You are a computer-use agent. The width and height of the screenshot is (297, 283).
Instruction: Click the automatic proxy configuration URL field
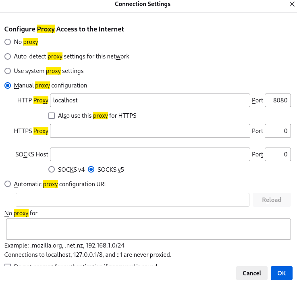[x=132, y=200]
